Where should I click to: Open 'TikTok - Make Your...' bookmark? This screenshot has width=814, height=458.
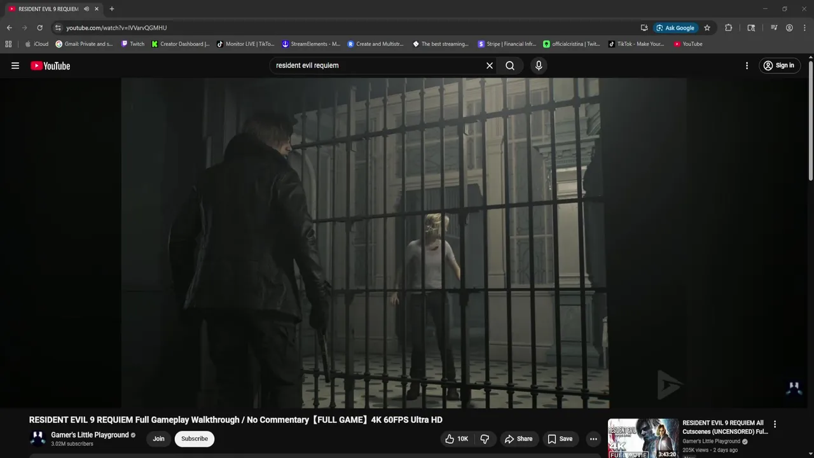[636, 44]
